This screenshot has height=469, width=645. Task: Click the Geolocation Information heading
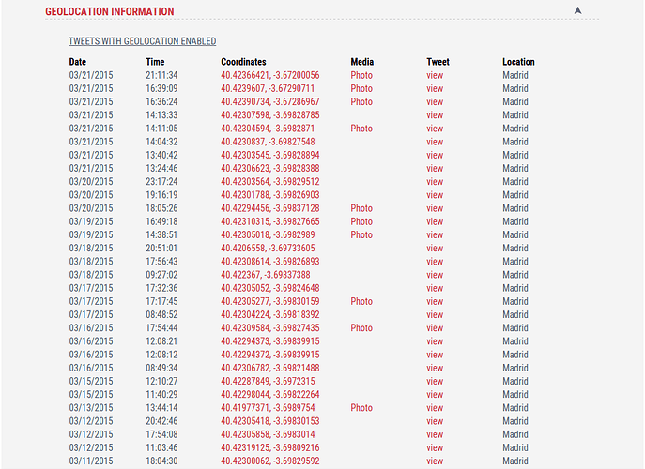110,11
